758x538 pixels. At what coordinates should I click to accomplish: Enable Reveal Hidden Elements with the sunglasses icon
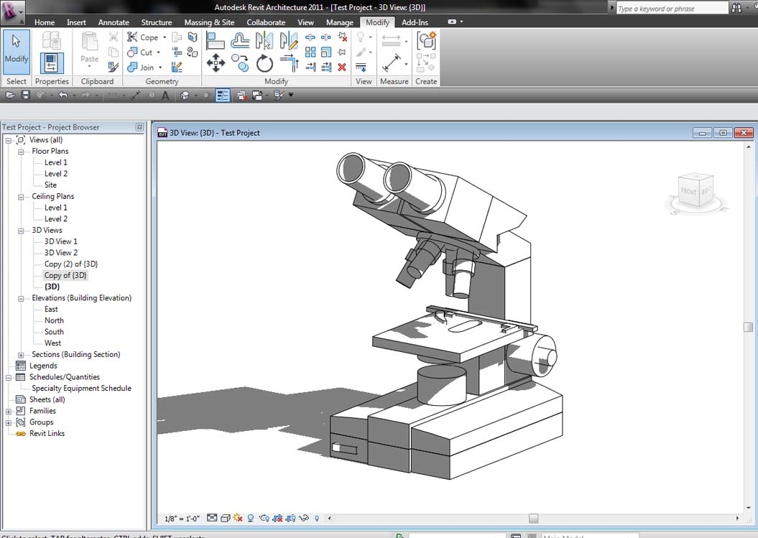[x=305, y=518]
